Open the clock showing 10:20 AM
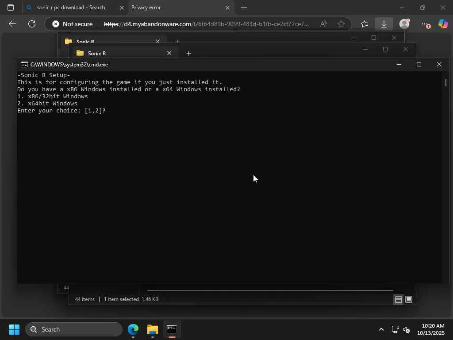The image size is (453, 340). click(431, 329)
